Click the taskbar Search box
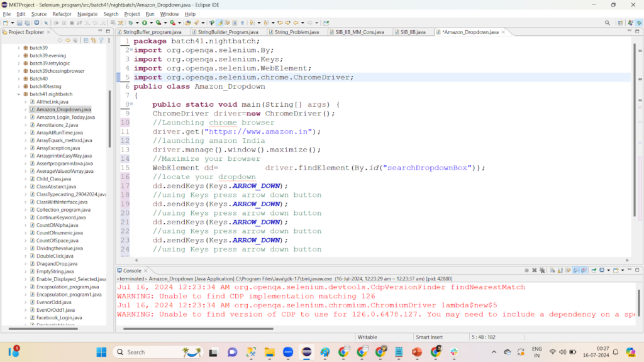 point(158,352)
